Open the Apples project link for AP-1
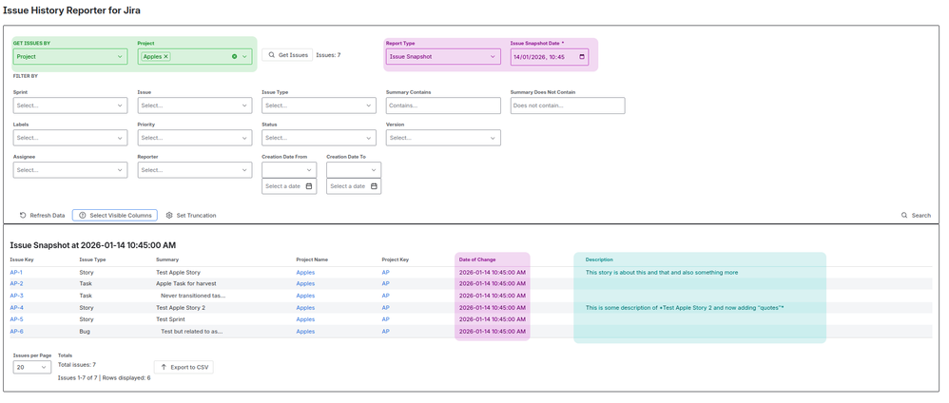The image size is (949, 403). [305, 272]
